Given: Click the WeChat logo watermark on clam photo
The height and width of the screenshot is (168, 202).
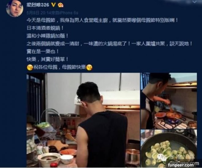Looking at the screenshot, I should [162, 157].
